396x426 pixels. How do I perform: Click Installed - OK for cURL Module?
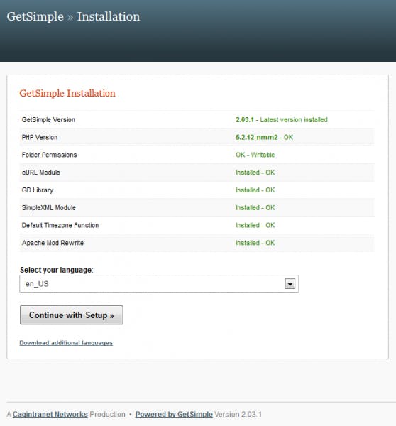255,173
